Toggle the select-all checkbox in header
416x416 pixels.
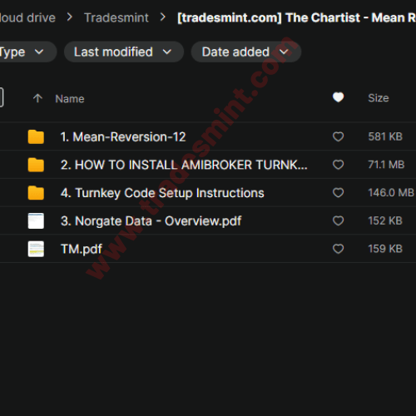pyautogui.click(x=1, y=97)
